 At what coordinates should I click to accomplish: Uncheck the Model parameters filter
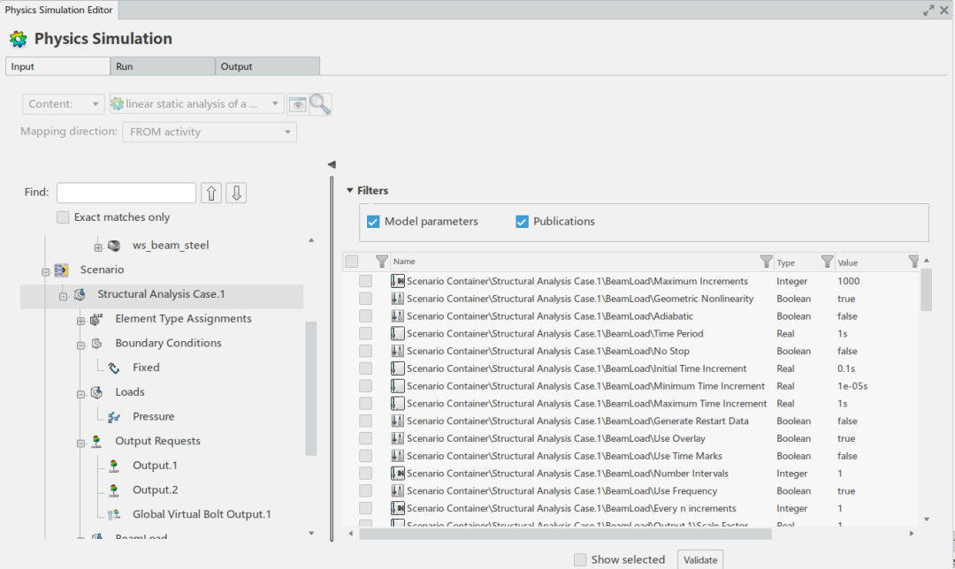(x=373, y=222)
